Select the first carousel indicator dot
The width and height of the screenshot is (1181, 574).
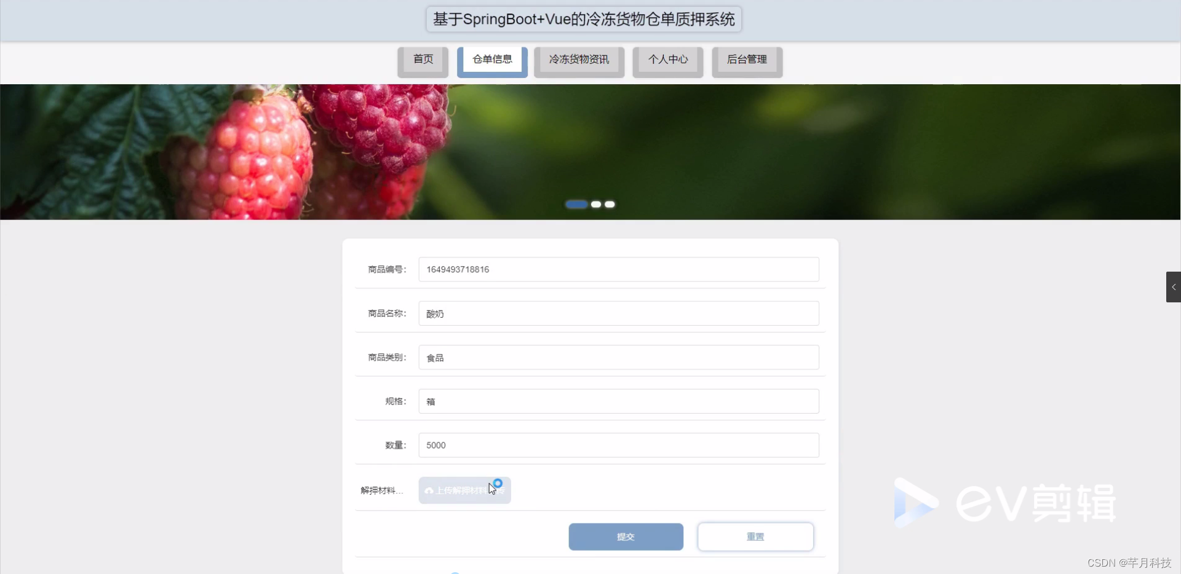click(576, 204)
